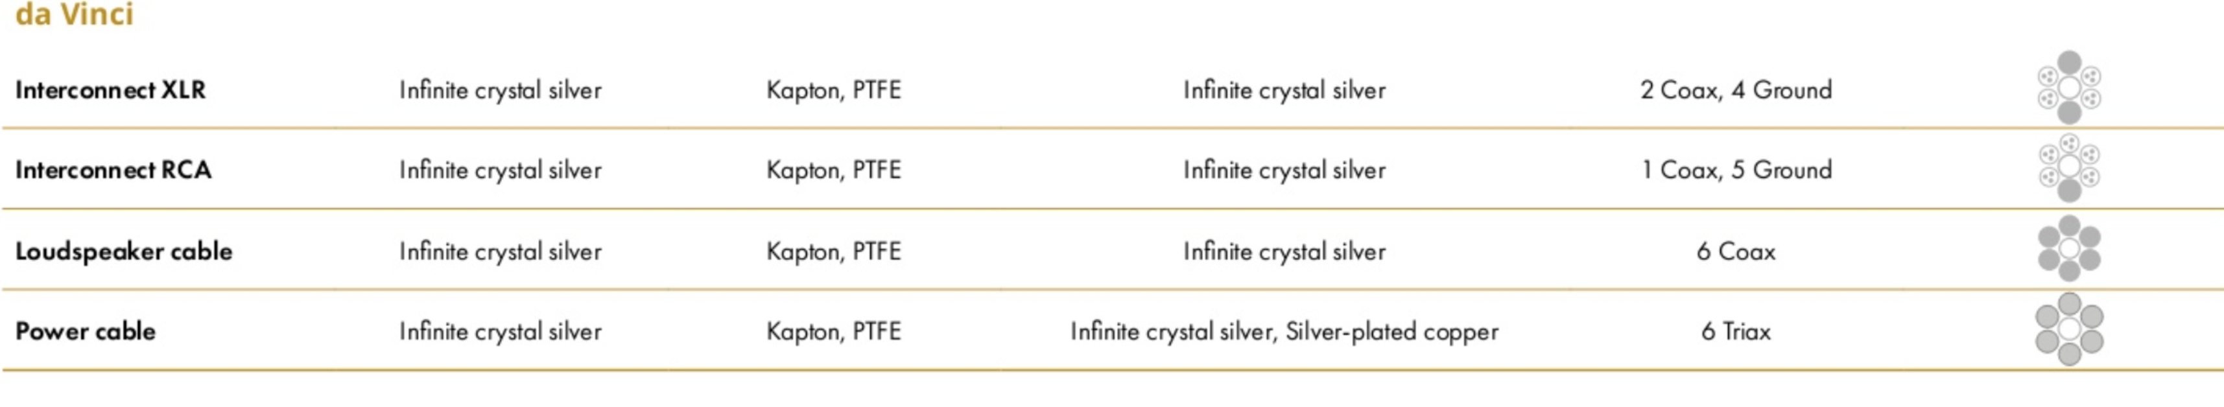2224x407 pixels.
Task: Select "Kapton, PTFE" in the Interconnect RCA row
Action: (833, 170)
